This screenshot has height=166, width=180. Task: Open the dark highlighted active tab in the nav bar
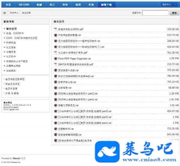click(106, 5)
